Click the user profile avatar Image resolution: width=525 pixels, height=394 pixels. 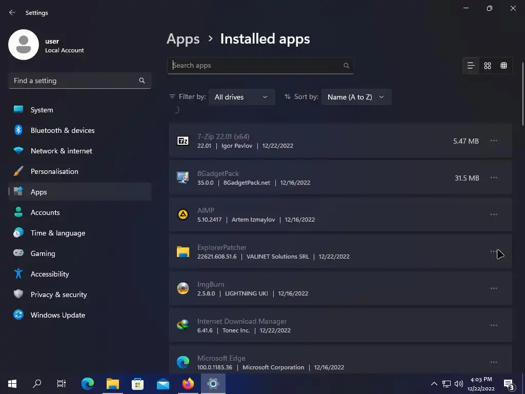pyautogui.click(x=24, y=45)
